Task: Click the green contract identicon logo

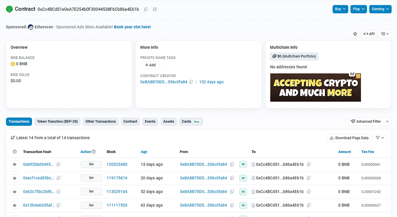Action: point(9,9)
